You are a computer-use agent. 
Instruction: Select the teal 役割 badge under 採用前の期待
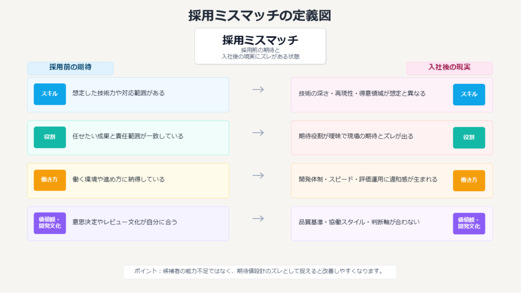tap(50, 137)
